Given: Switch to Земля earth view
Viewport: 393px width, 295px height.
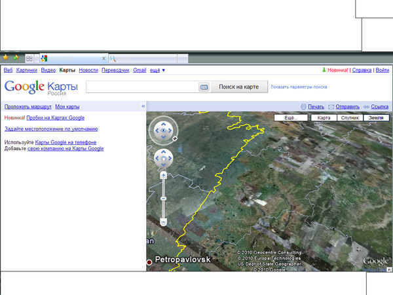Looking at the screenshot, I should pos(376,117).
